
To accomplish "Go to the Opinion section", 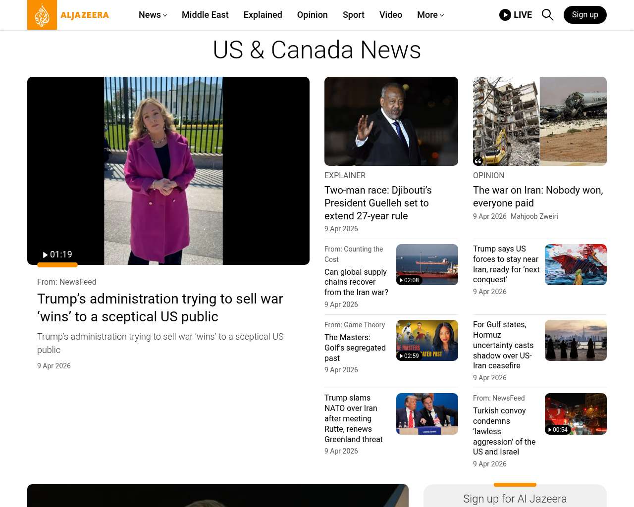I will [312, 15].
